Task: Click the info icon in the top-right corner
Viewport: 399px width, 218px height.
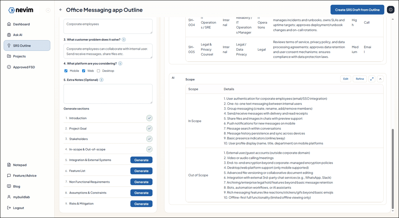Action: point(390,10)
